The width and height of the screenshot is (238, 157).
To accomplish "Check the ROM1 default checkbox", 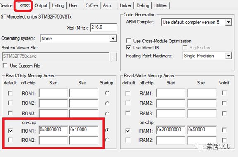I will coord(10,93).
